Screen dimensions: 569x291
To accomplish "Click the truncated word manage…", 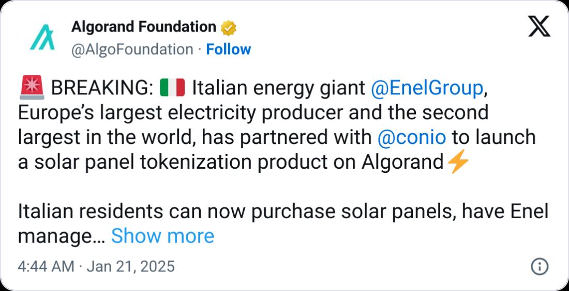I will [x=62, y=237].
